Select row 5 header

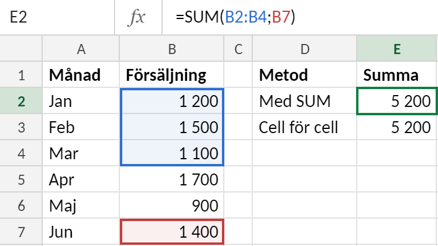21,179
